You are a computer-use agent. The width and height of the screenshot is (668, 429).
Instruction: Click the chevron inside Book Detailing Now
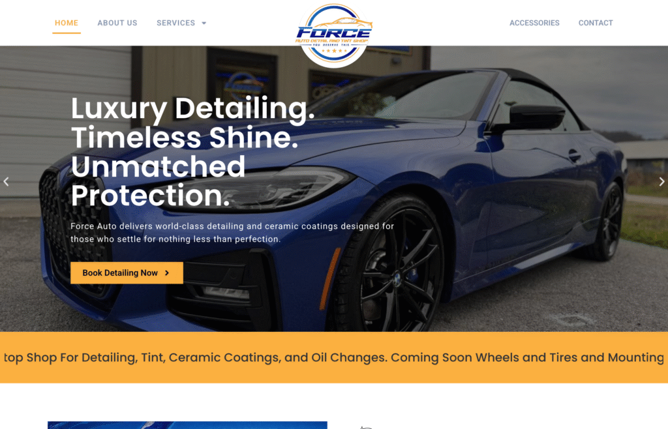click(x=167, y=273)
